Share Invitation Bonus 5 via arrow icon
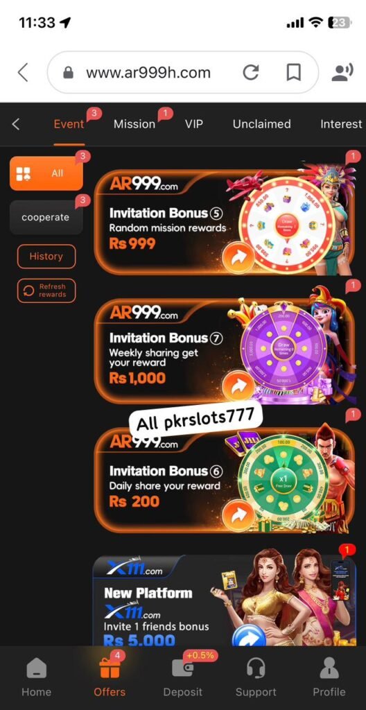Viewport: 366px width, 710px height. coord(238,257)
